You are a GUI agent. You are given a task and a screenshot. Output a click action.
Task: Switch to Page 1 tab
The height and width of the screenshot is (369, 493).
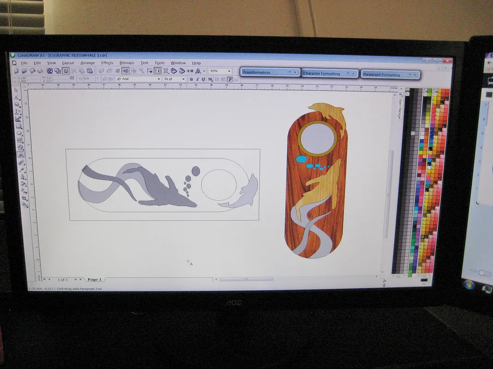[94, 280]
